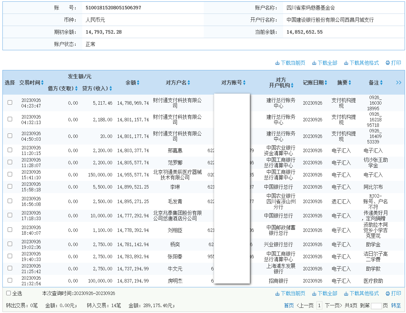The image size is (406, 313).
Task: Click 下一页 next page link
Action: [x=333, y=305]
